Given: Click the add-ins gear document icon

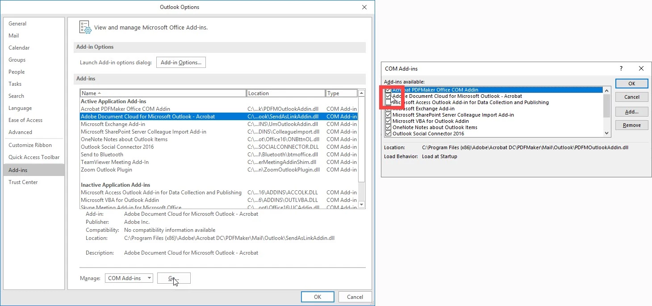Looking at the screenshot, I should click(x=85, y=27).
